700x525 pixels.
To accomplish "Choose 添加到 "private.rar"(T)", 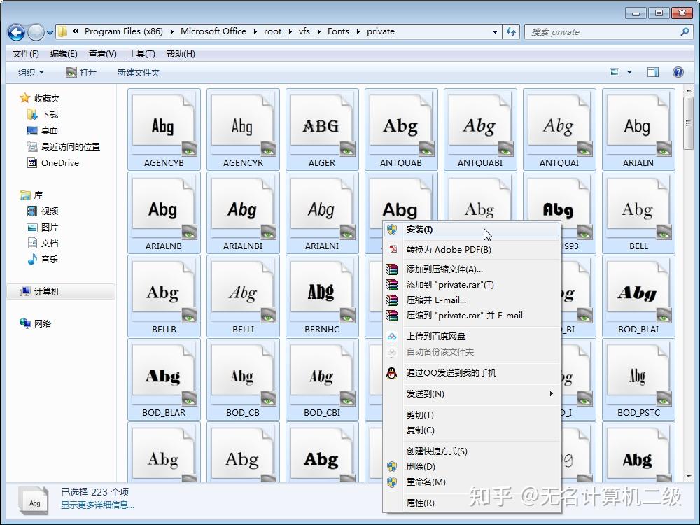I will pyautogui.click(x=472, y=285).
